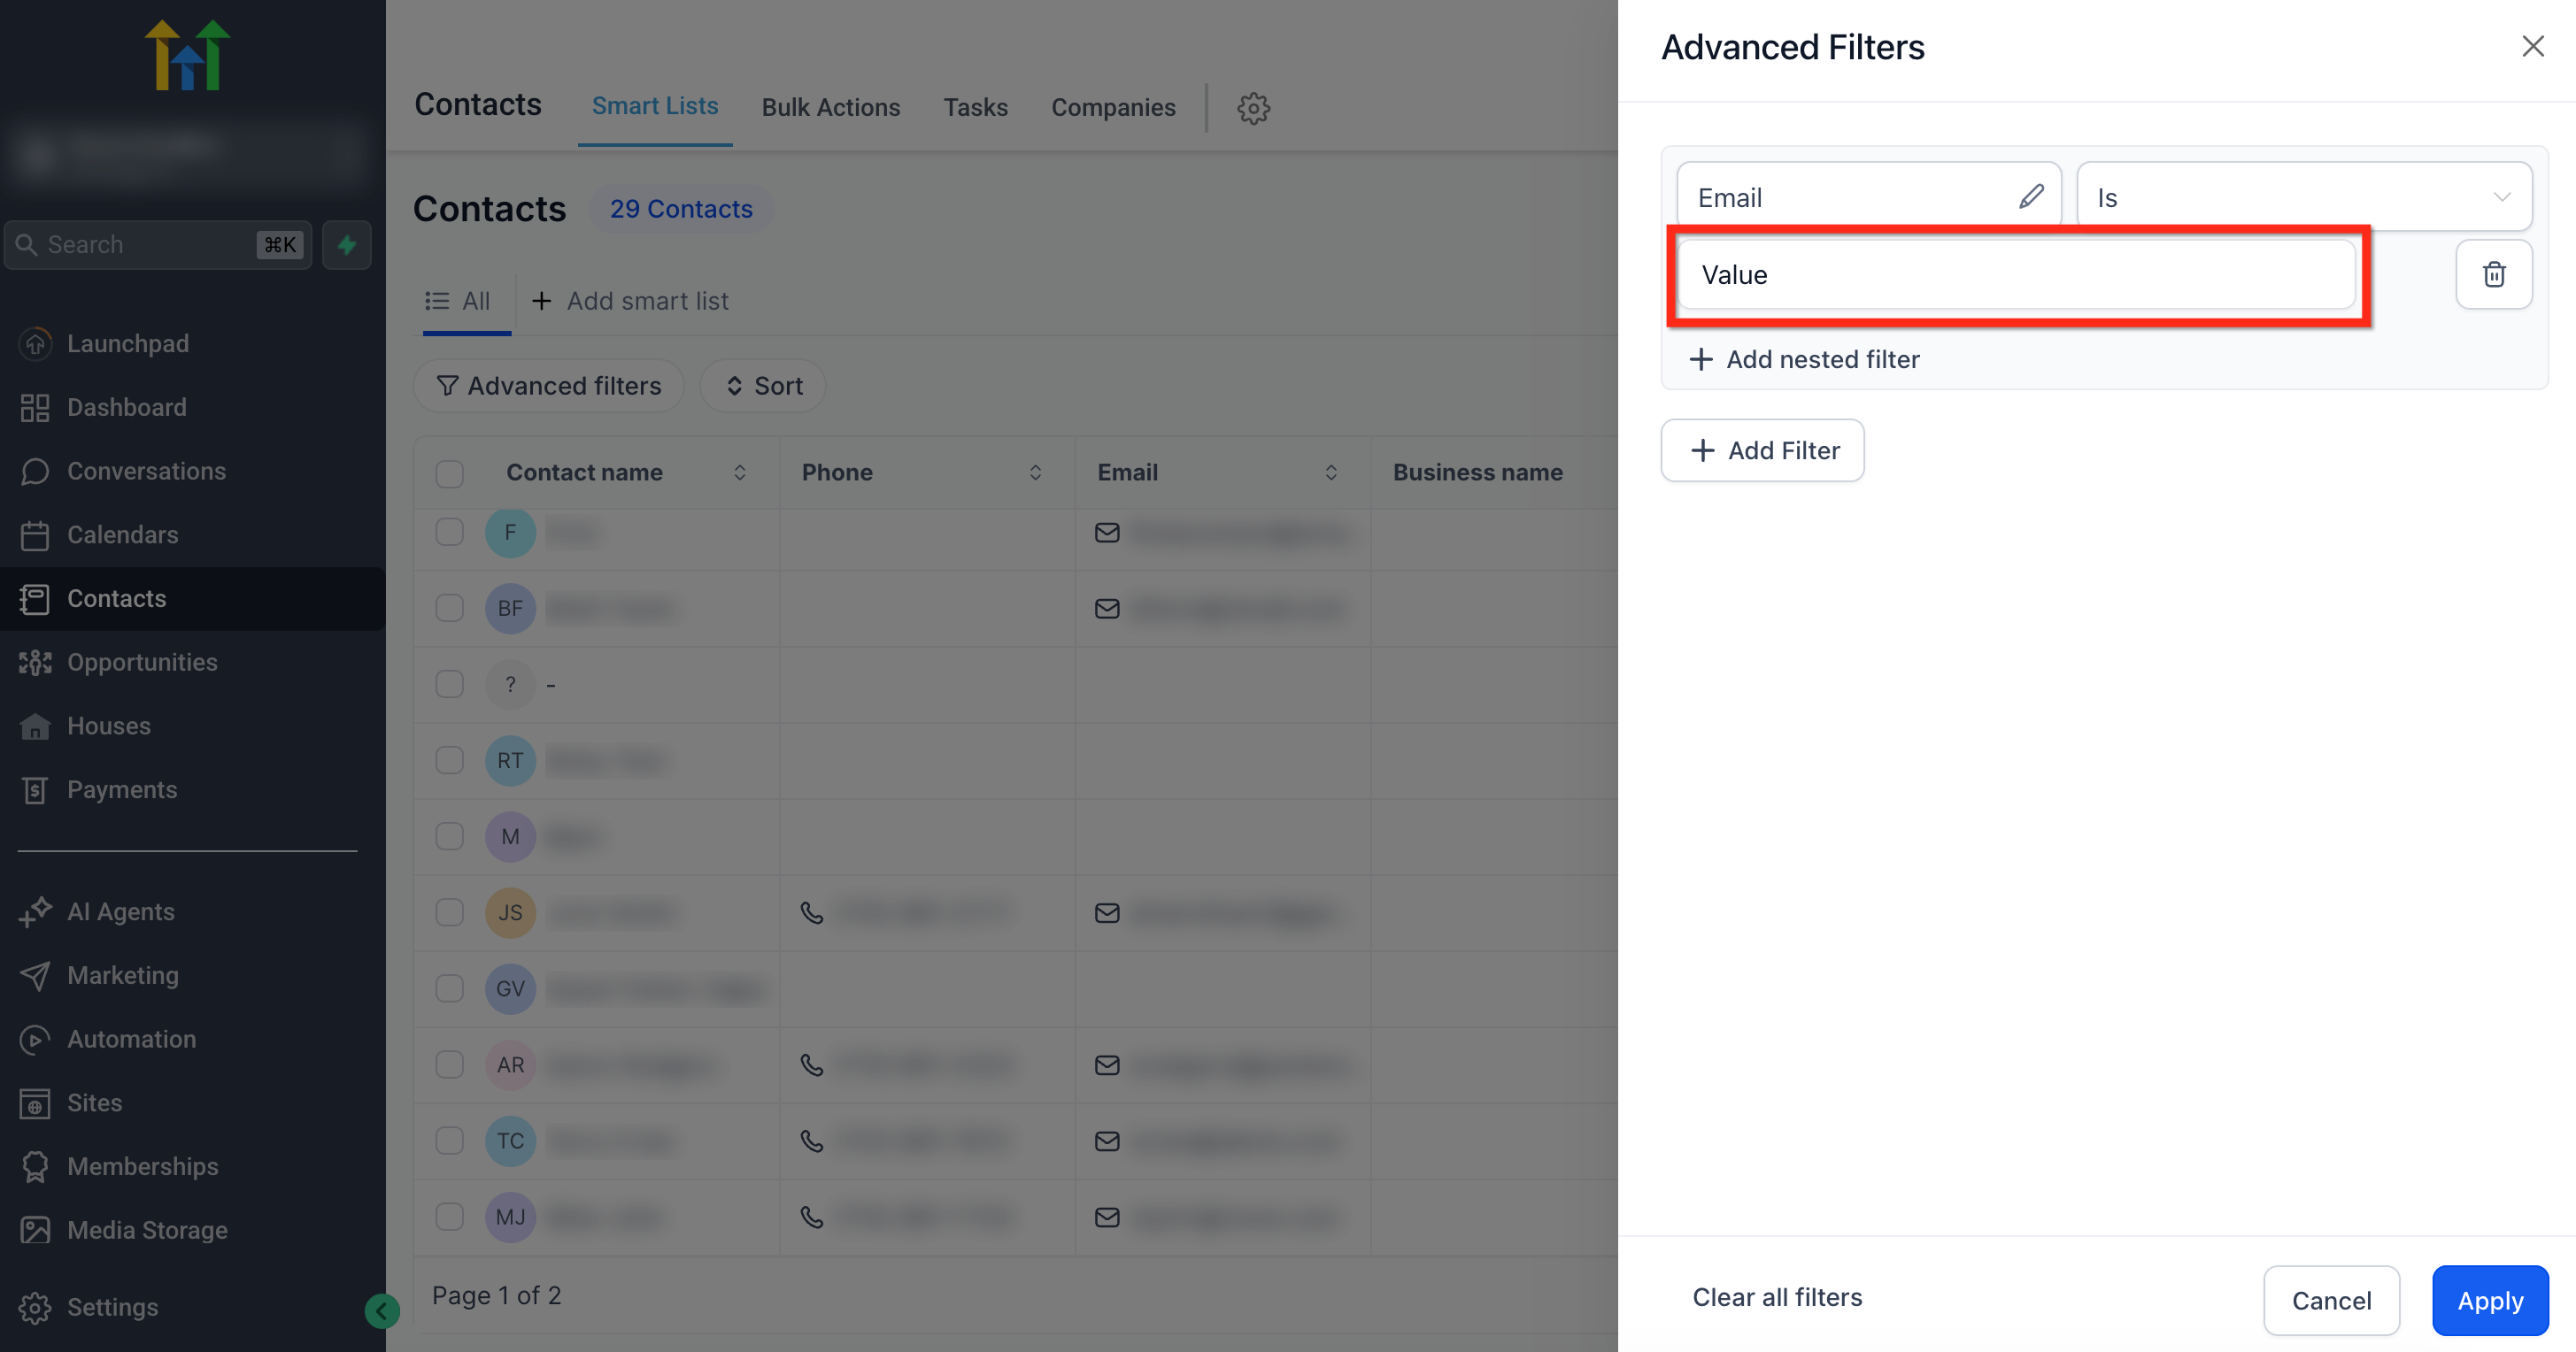The height and width of the screenshot is (1352, 2576).
Task: Open Opportunities in the sidebar
Action: (142, 662)
